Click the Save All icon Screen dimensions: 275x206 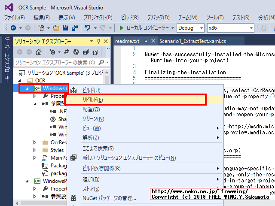pos(75,28)
